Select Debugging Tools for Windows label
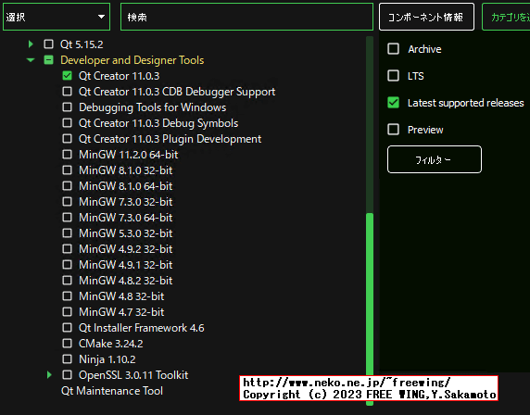530x415 pixels. 153,107
